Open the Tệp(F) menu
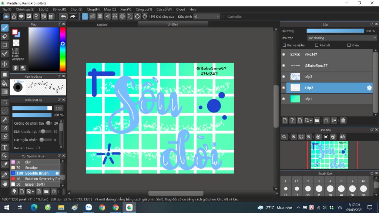 [x=7, y=9]
